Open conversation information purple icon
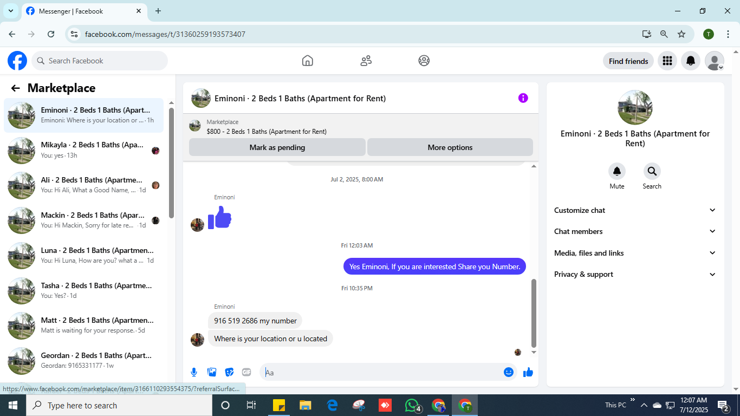 523,98
